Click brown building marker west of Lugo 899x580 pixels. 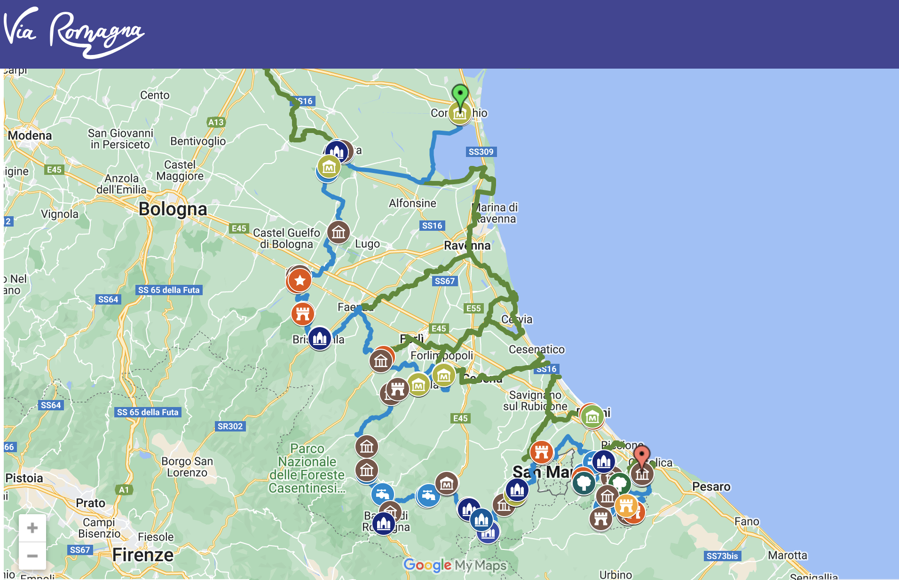tap(339, 232)
